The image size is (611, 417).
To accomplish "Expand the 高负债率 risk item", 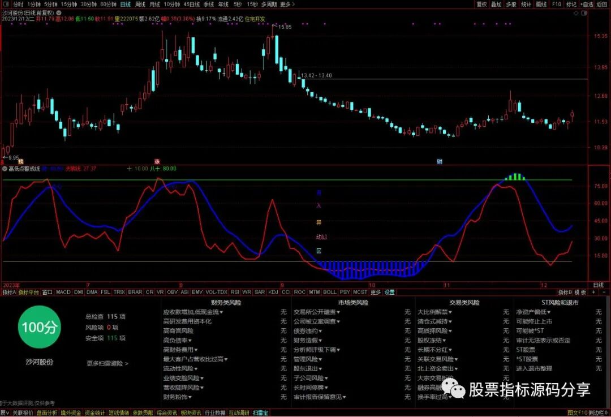I will tap(177, 340).
